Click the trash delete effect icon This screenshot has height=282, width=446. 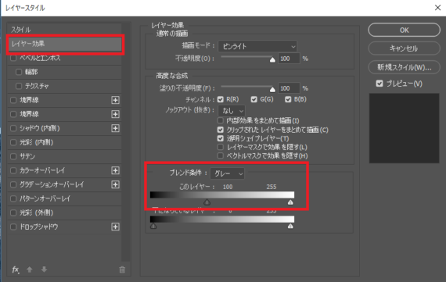click(x=122, y=270)
